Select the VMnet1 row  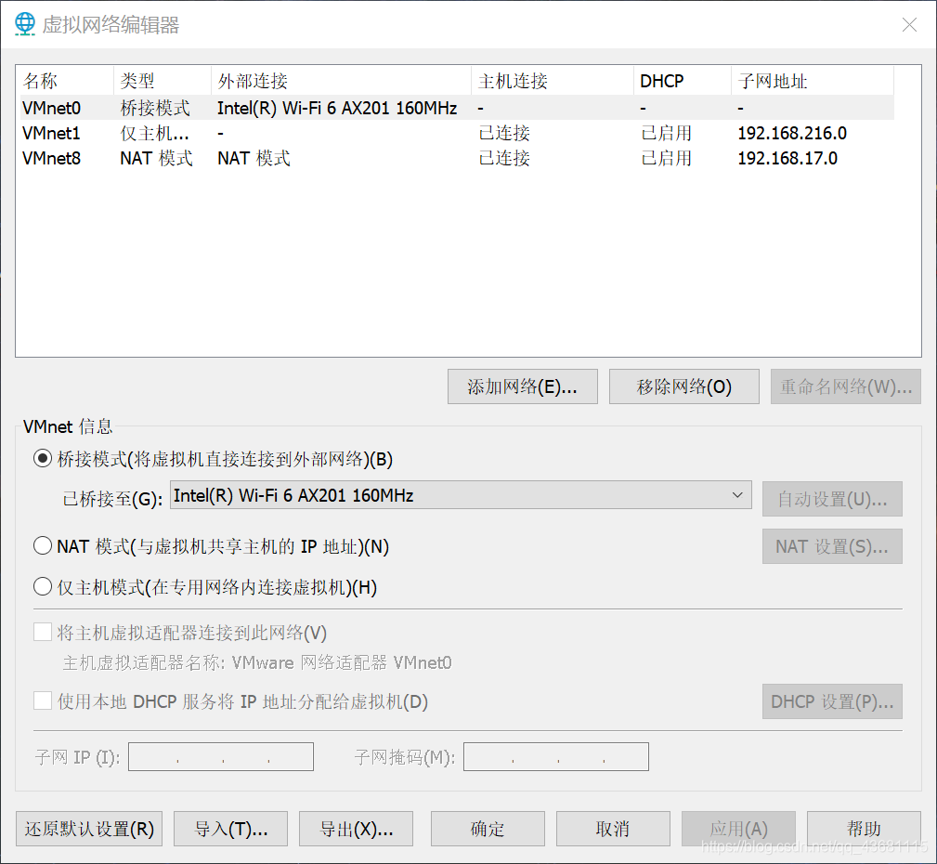[x=457, y=133]
